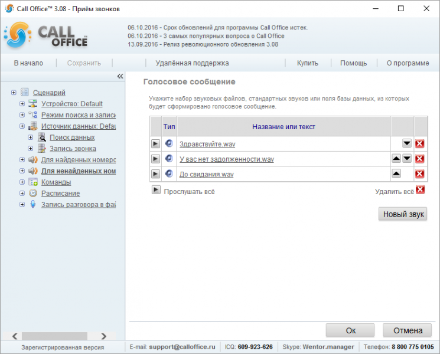Expand the Запись звонка node
This screenshot has width=440, height=354.
pos(31,149)
